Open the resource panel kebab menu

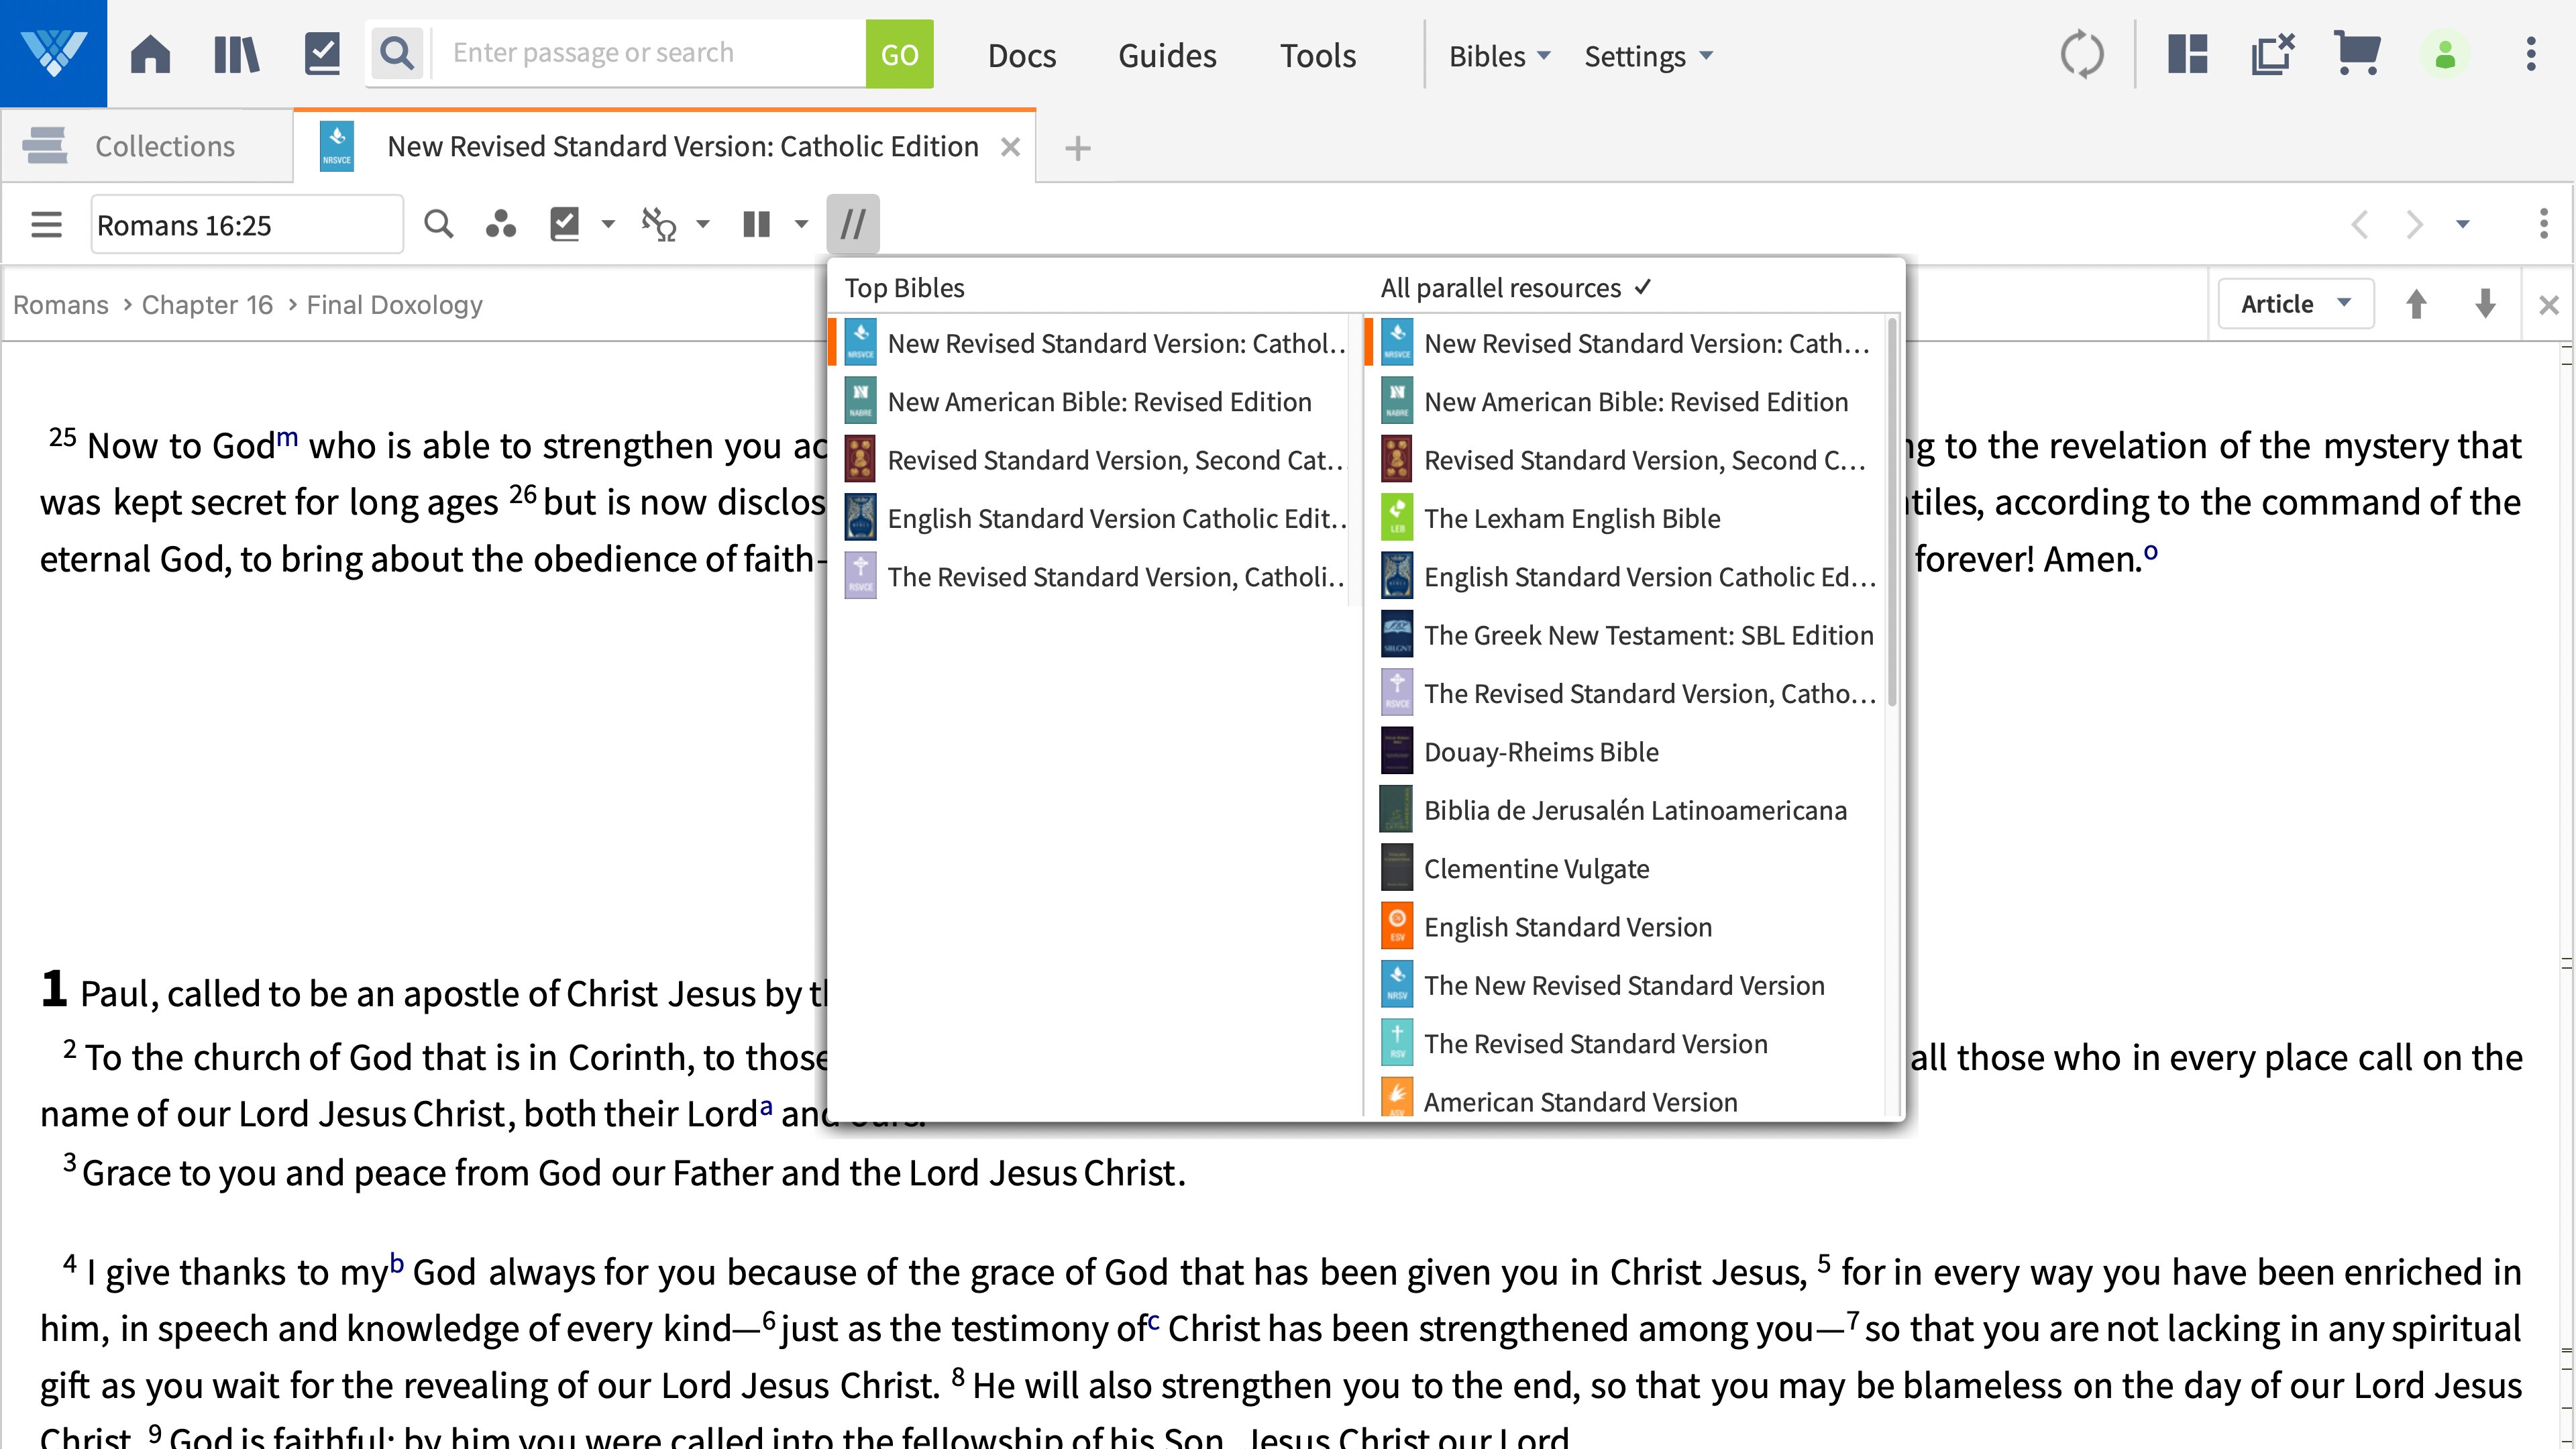pos(2544,224)
